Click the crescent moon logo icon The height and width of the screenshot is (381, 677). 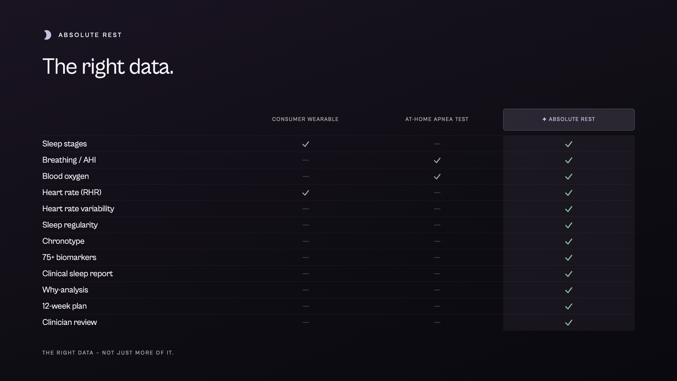pos(47,35)
